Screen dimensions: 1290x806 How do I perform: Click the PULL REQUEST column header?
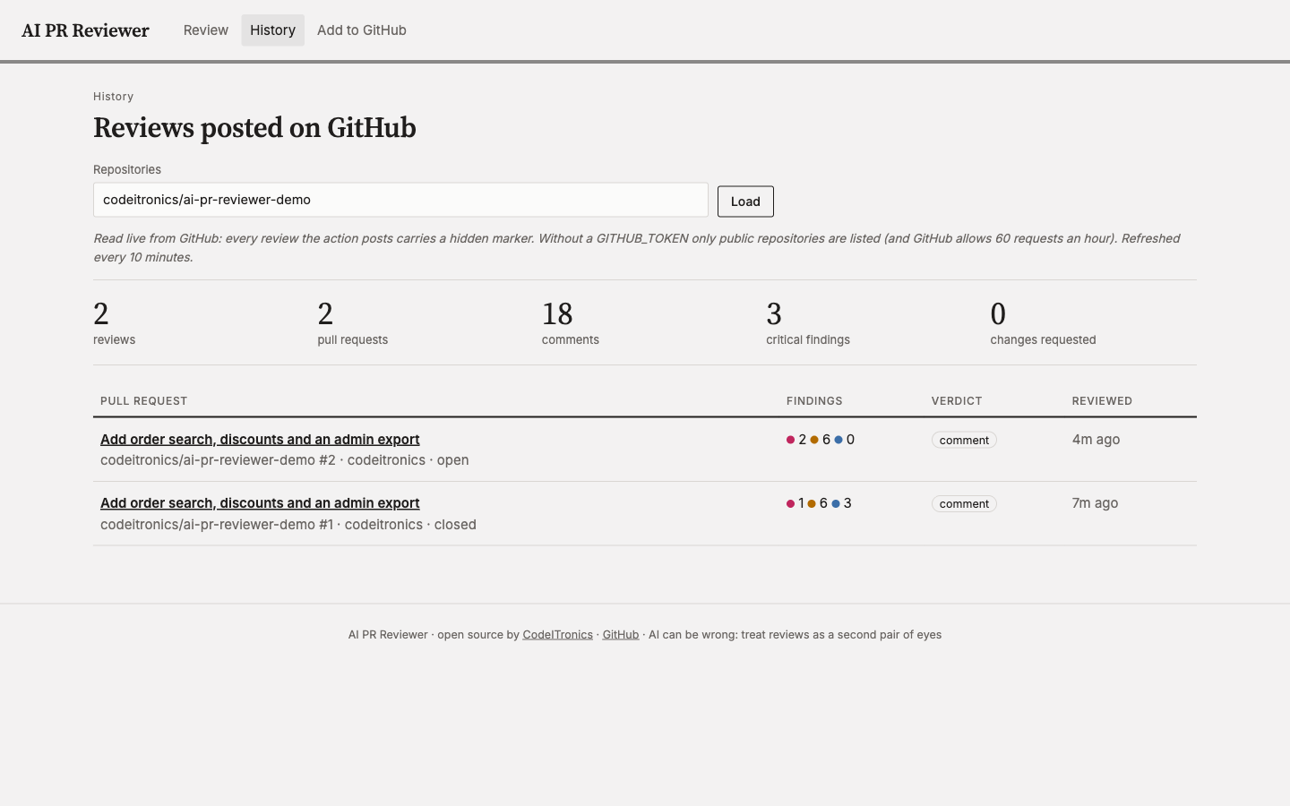[x=143, y=401]
